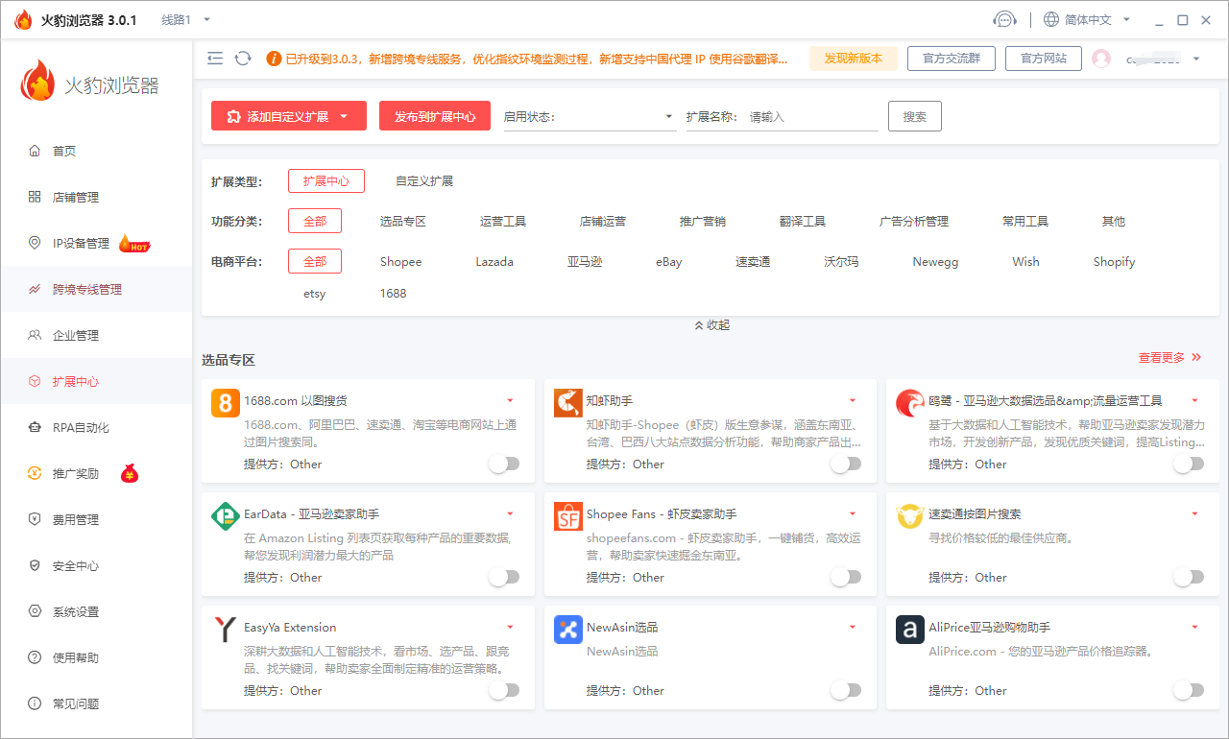Enable the 鸥鹭 extension toggle
The image size is (1229, 739).
pyautogui.click(x=1189, y=464)
